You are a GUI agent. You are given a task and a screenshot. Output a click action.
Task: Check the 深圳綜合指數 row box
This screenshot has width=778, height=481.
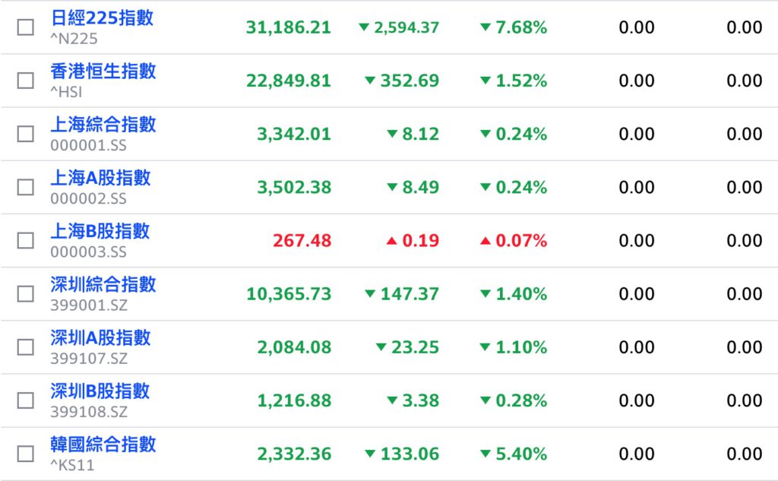(x=25, y=294)
